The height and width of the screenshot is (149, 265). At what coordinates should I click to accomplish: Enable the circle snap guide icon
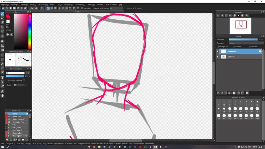pyautogui.click(x=67, y=8)
